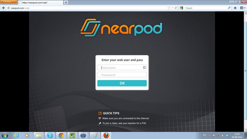The height and width of the screenshot is (139, 247).
Task: Open the network tray icon
Action: tap(218, 135)
